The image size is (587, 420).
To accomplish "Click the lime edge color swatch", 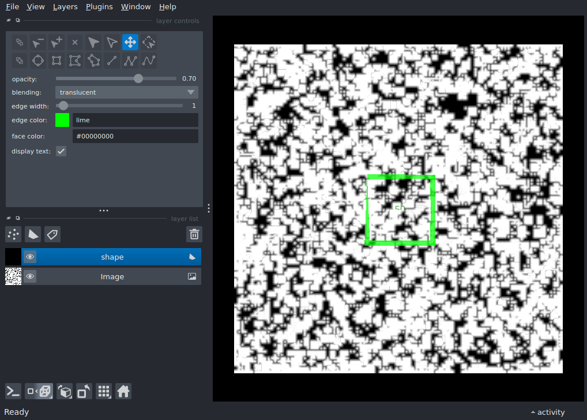I will click(x=62, y=120).
